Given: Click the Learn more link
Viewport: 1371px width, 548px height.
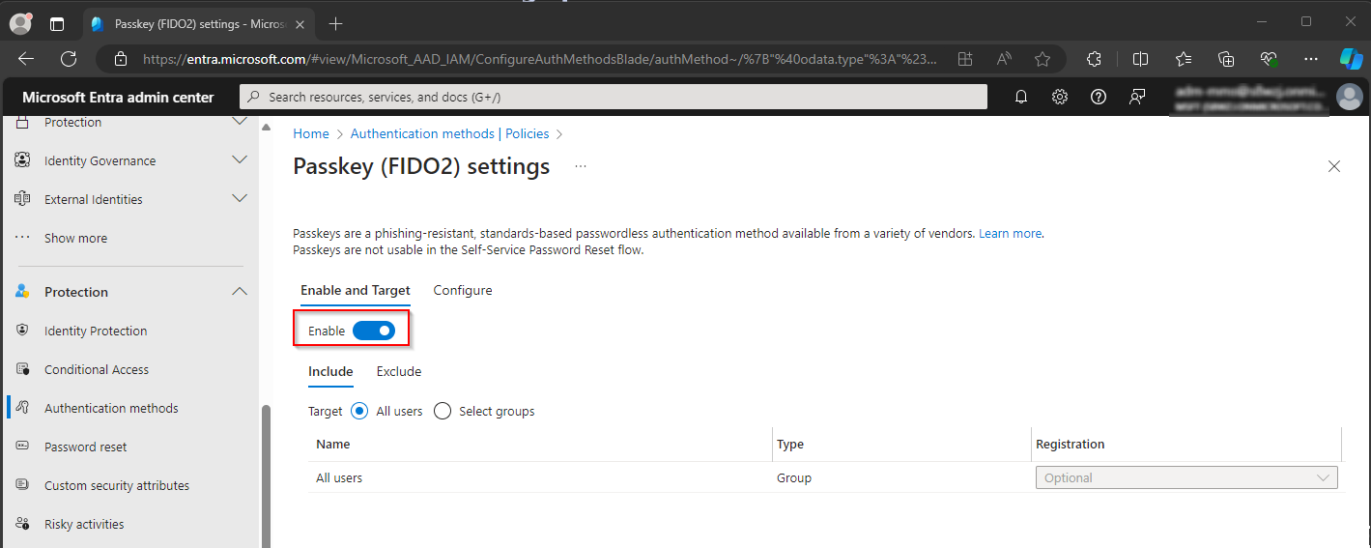Looking at the screenshot, I should pyautogui.click(x=1010, y=233).
